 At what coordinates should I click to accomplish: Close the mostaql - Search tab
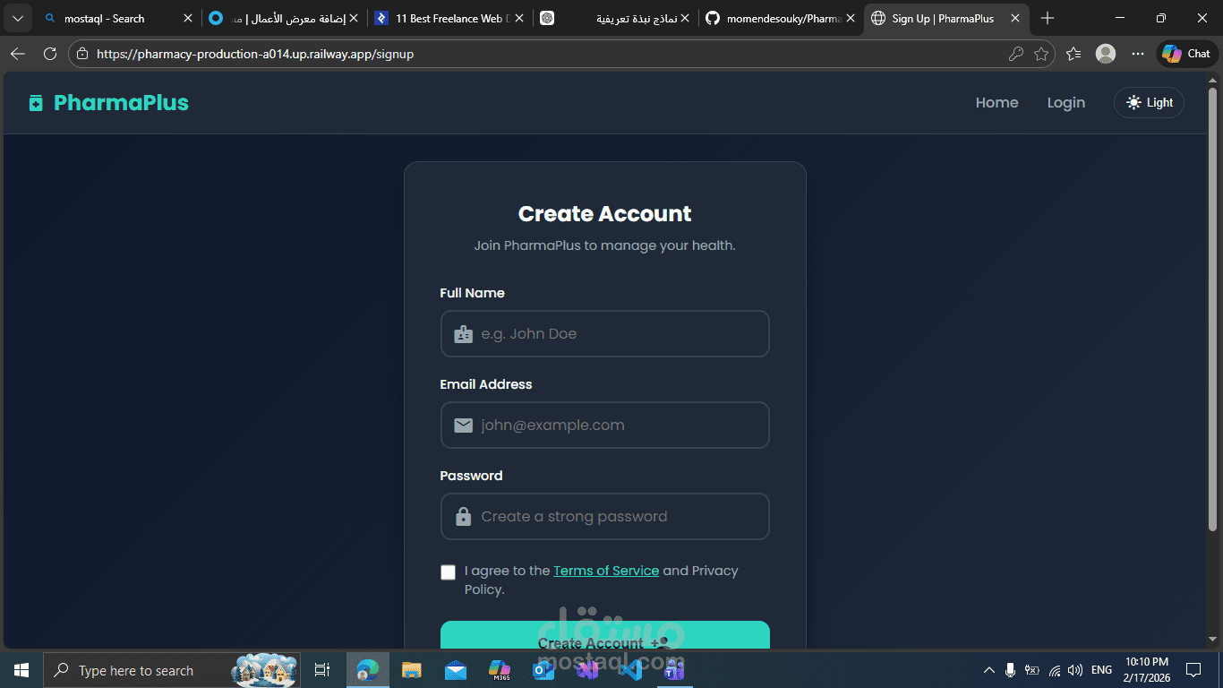(188, 18)
